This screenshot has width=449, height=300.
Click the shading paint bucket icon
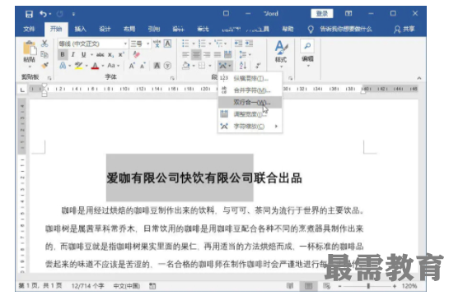[x=185, y=66]
